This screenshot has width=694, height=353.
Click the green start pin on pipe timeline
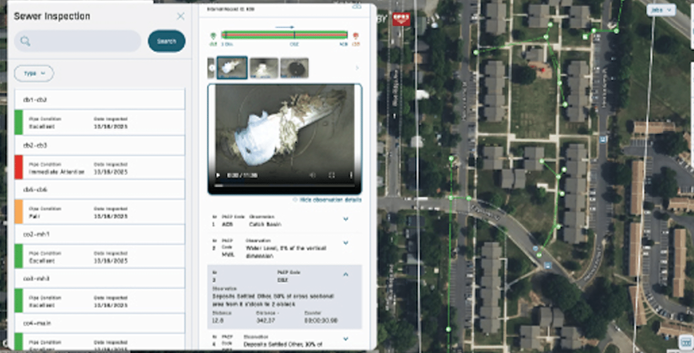[213, 36]
